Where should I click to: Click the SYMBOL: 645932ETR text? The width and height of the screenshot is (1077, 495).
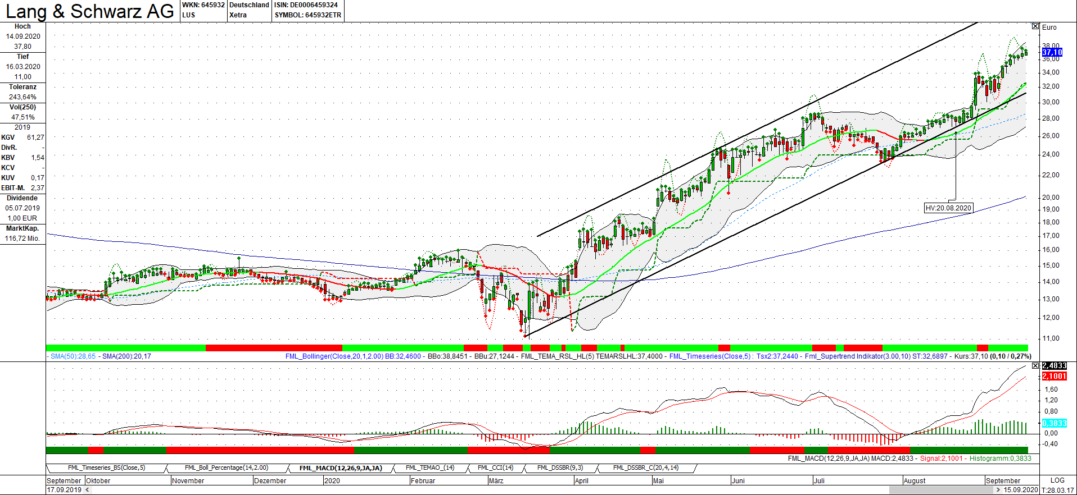coord(308,15)
